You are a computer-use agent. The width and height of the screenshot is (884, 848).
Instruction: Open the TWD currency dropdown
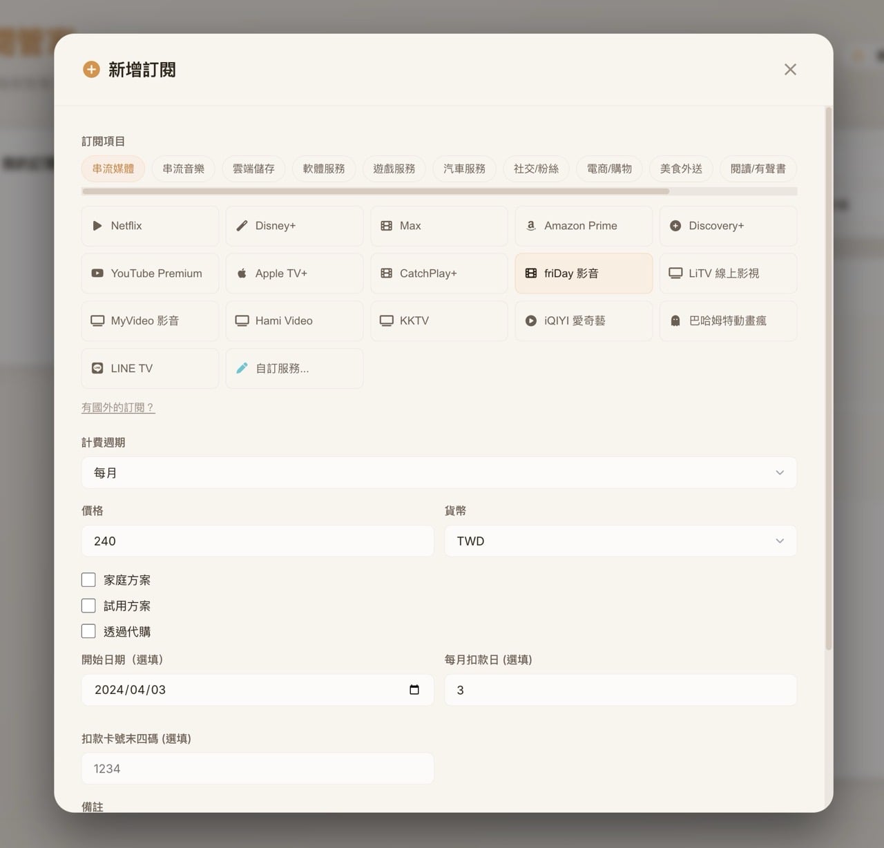click(x=619, y=541)
